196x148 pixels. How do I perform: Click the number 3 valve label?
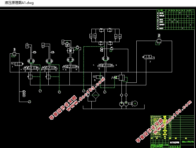(x=45, y=71)
